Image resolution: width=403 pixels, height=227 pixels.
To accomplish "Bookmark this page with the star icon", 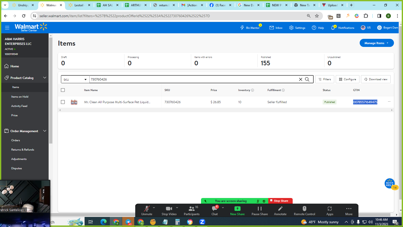I will click(x=317, y=16).
